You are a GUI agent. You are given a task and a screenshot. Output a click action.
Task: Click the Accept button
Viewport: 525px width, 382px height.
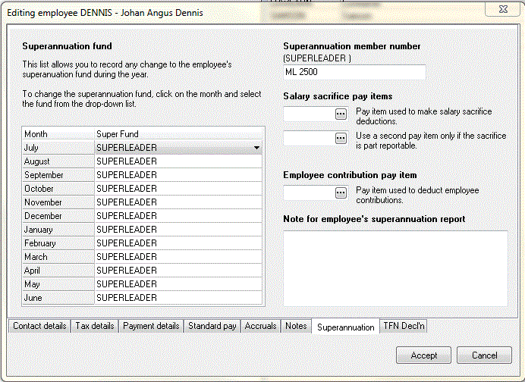pyautogui.click(x=423, y=355)
